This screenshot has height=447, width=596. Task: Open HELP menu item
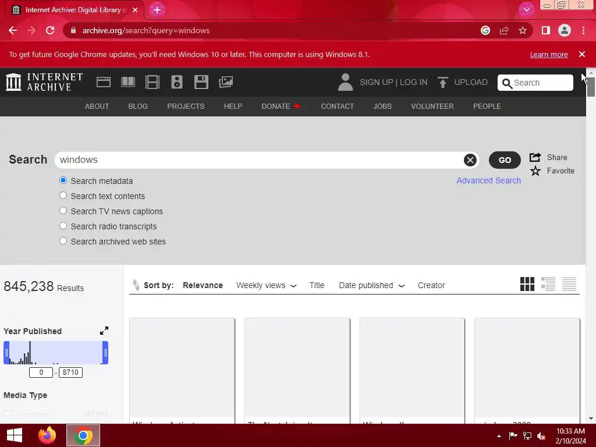pos(233,107)
